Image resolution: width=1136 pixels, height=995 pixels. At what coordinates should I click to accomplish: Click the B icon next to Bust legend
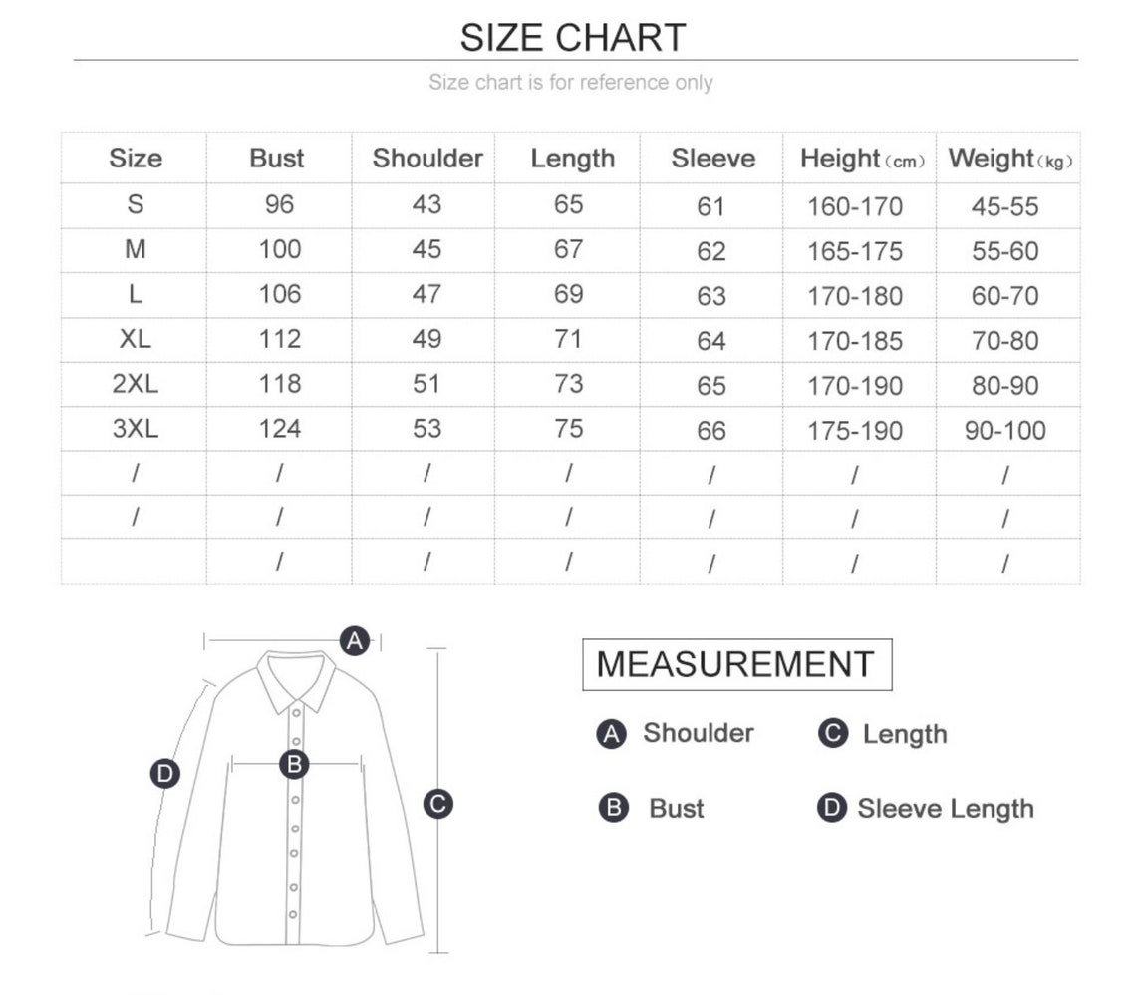[x=614, y=808]
